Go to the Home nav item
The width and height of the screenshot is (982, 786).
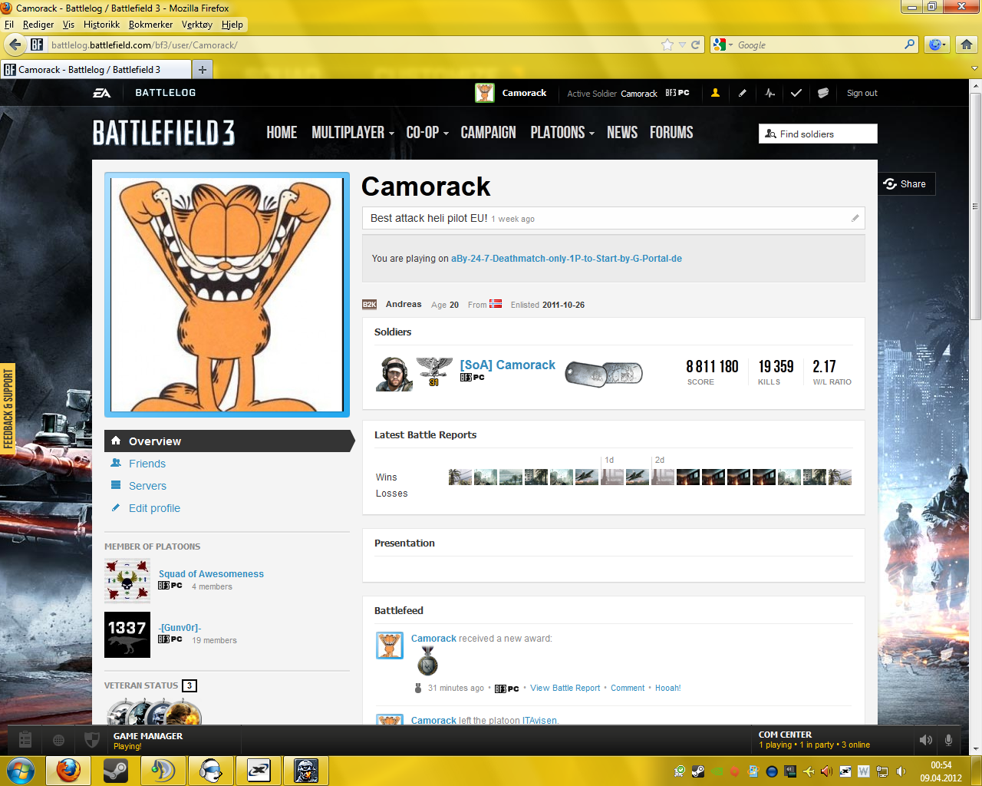282,133
